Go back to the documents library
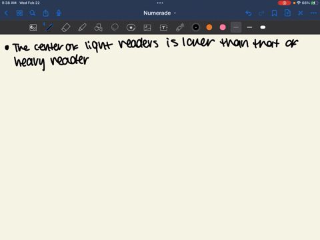The width and height of the screenshot is (320, 240). coord(6,13)
